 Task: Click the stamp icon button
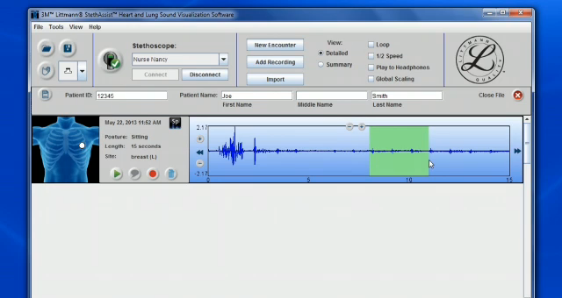click(68, 71)
